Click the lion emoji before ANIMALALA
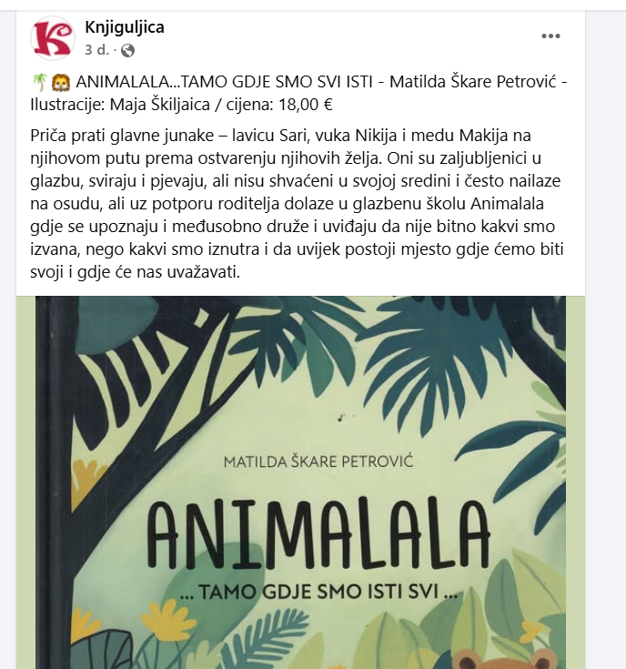626x669 pixels. pyautogui.click(x=57, y=85)
